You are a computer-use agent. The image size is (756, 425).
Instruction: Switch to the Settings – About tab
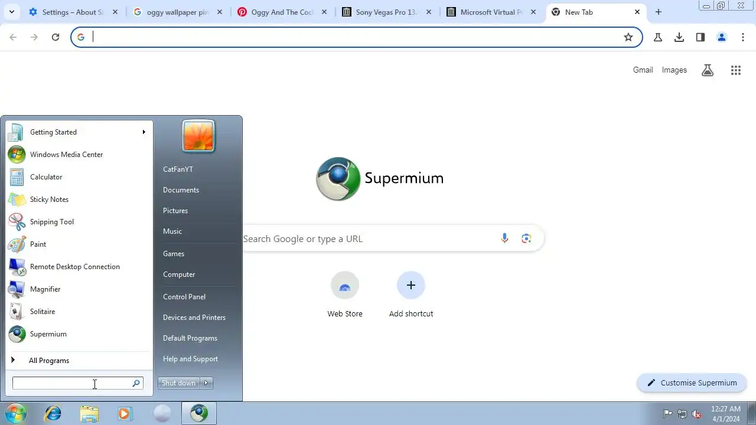[73, 12]
